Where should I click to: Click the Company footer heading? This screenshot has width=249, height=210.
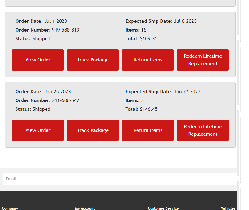(x=10, y=208)
